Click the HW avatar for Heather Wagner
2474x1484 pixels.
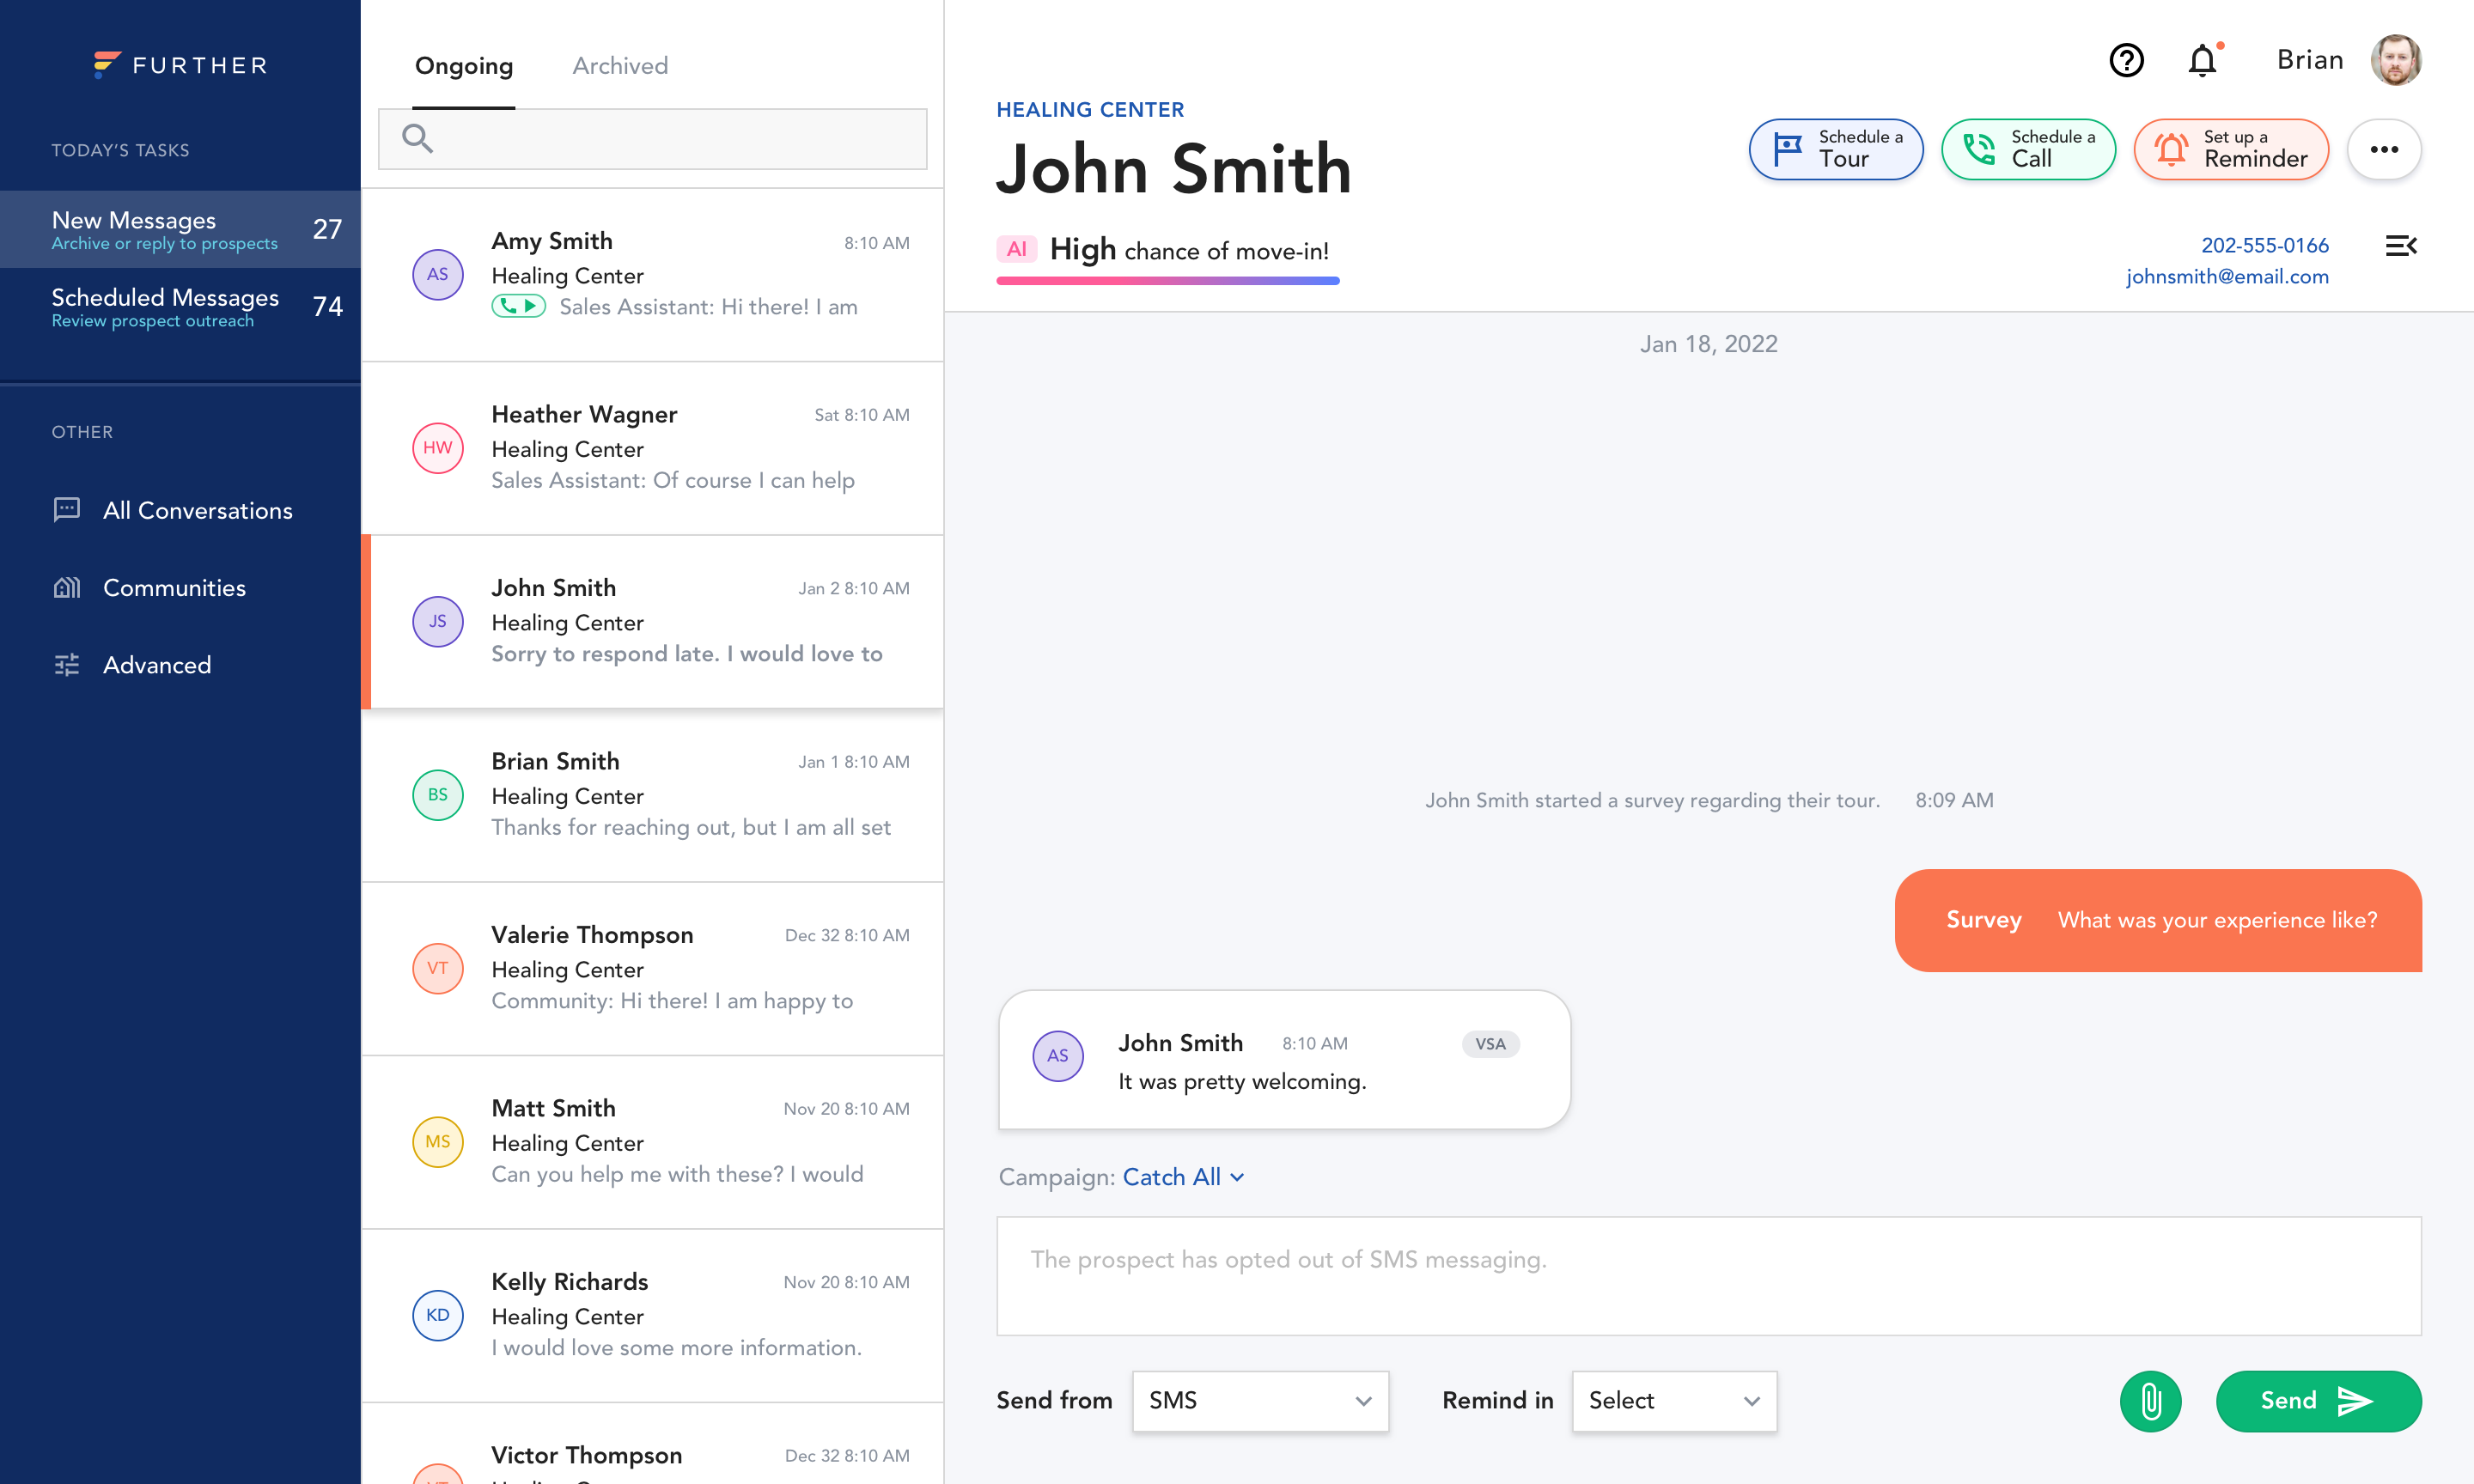coord(438,448)
